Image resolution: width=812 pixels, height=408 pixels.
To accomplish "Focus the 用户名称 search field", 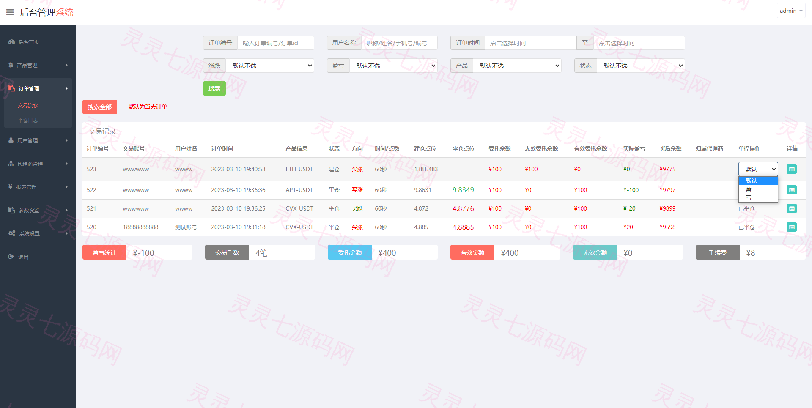I will (399, 43).
